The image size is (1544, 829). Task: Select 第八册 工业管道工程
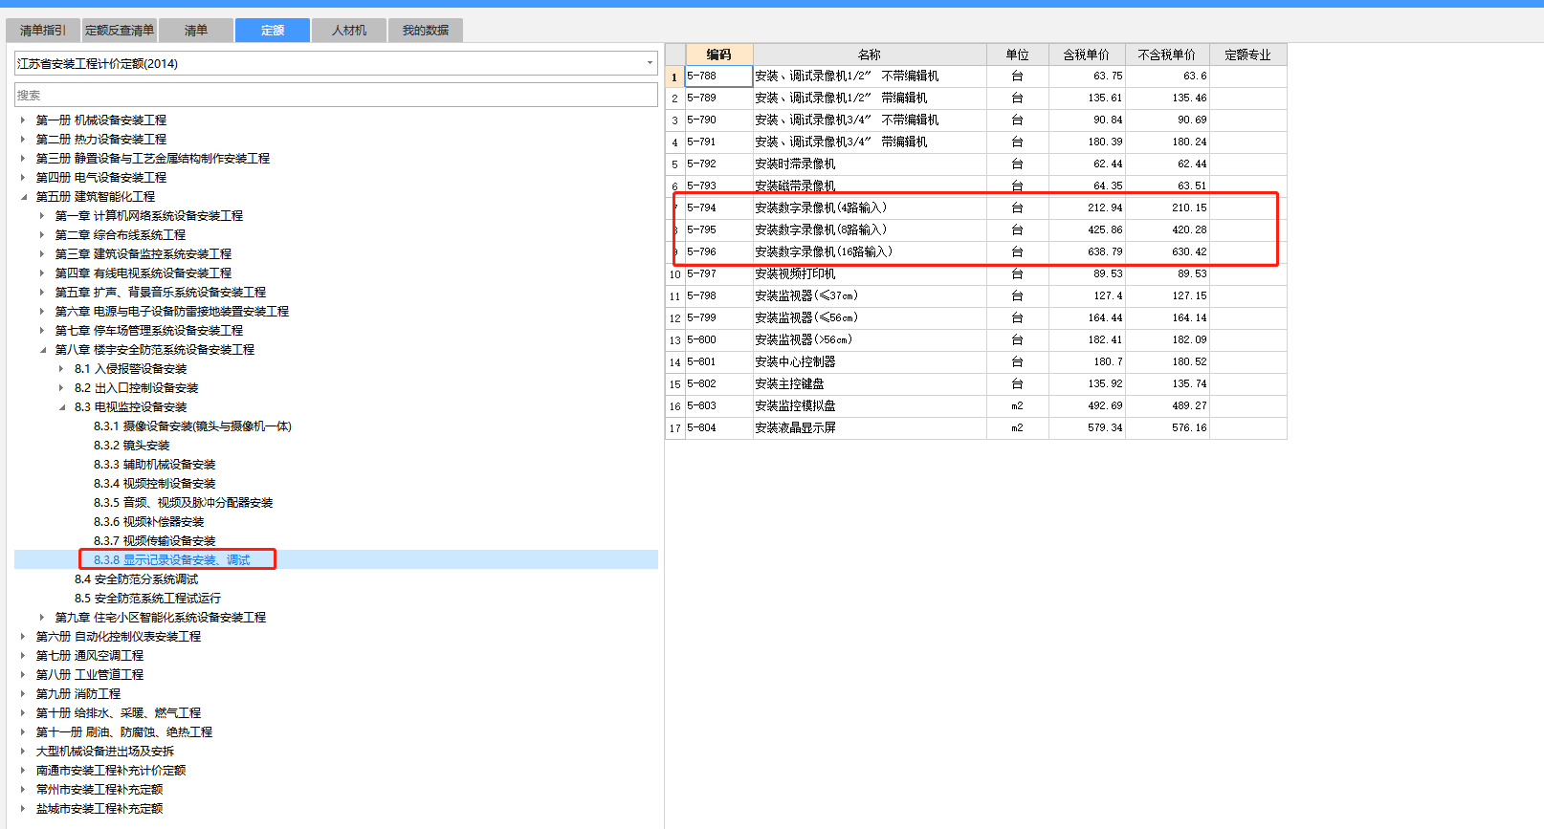(90, 675)
